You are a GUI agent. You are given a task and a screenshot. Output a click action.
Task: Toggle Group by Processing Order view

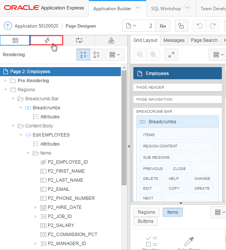pyautogui.click(x=83, y=55)
